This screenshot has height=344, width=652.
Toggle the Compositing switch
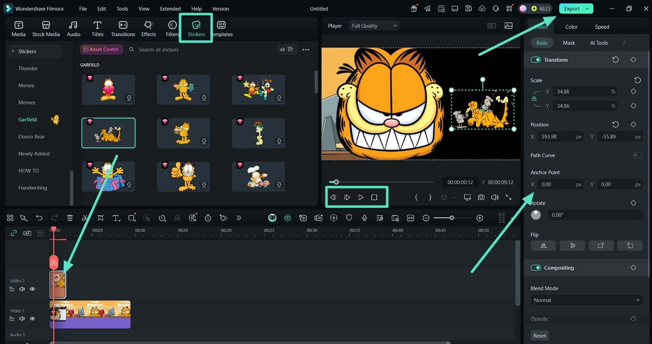536,268
